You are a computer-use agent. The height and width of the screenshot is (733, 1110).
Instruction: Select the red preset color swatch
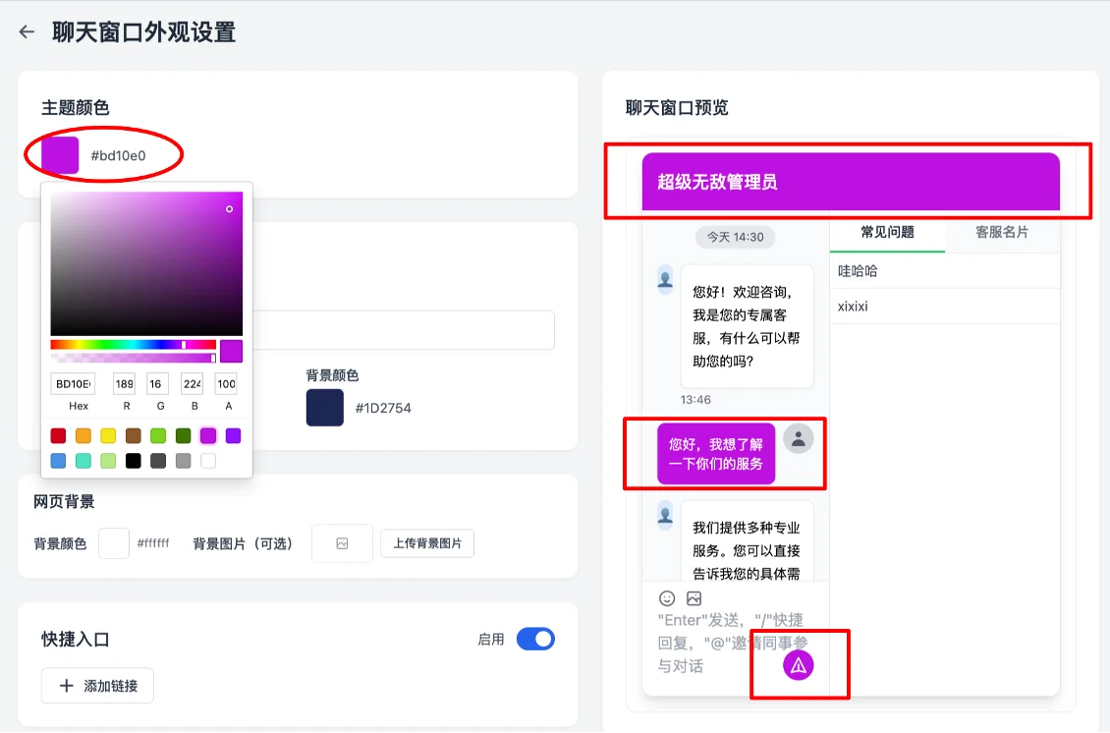pyautogui.click(x=57, y=435)
